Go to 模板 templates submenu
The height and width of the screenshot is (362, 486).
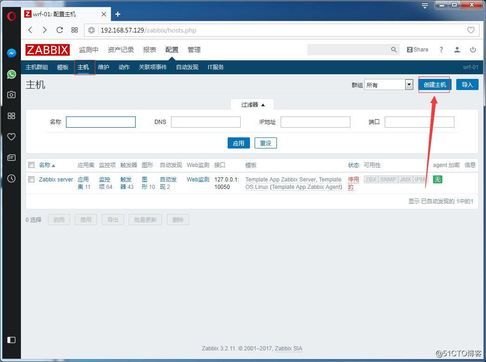pyautogui.click(x=63, y=67)
